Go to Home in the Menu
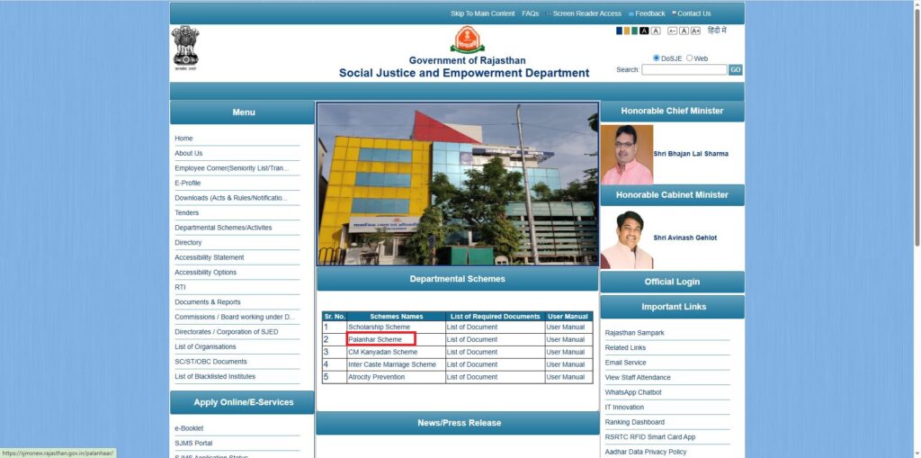This screenshot has height=458, width=921. tap(183, 139)
